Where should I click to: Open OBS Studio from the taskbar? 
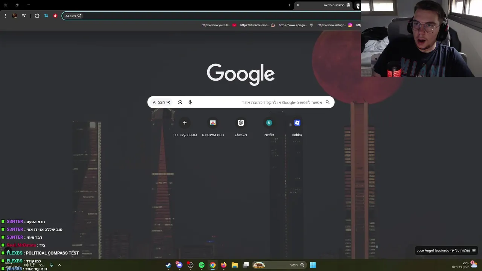191,265
